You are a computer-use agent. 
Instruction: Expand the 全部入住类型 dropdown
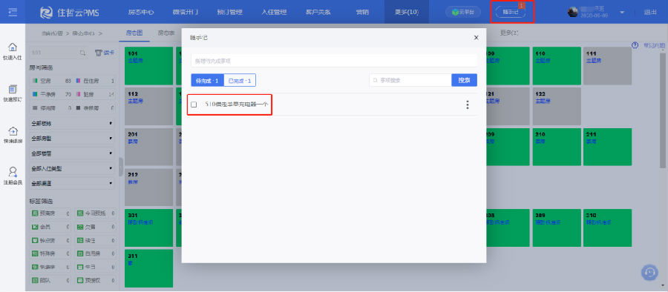(x=71, y=168)
